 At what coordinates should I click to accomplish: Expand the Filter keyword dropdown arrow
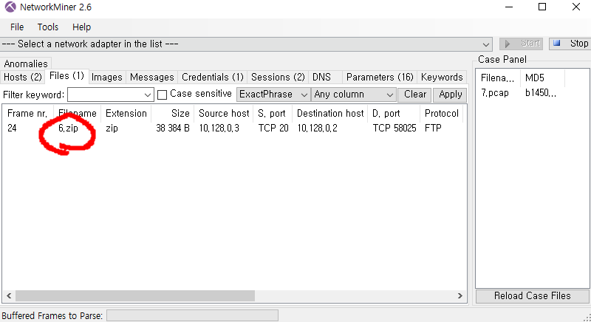148,95
